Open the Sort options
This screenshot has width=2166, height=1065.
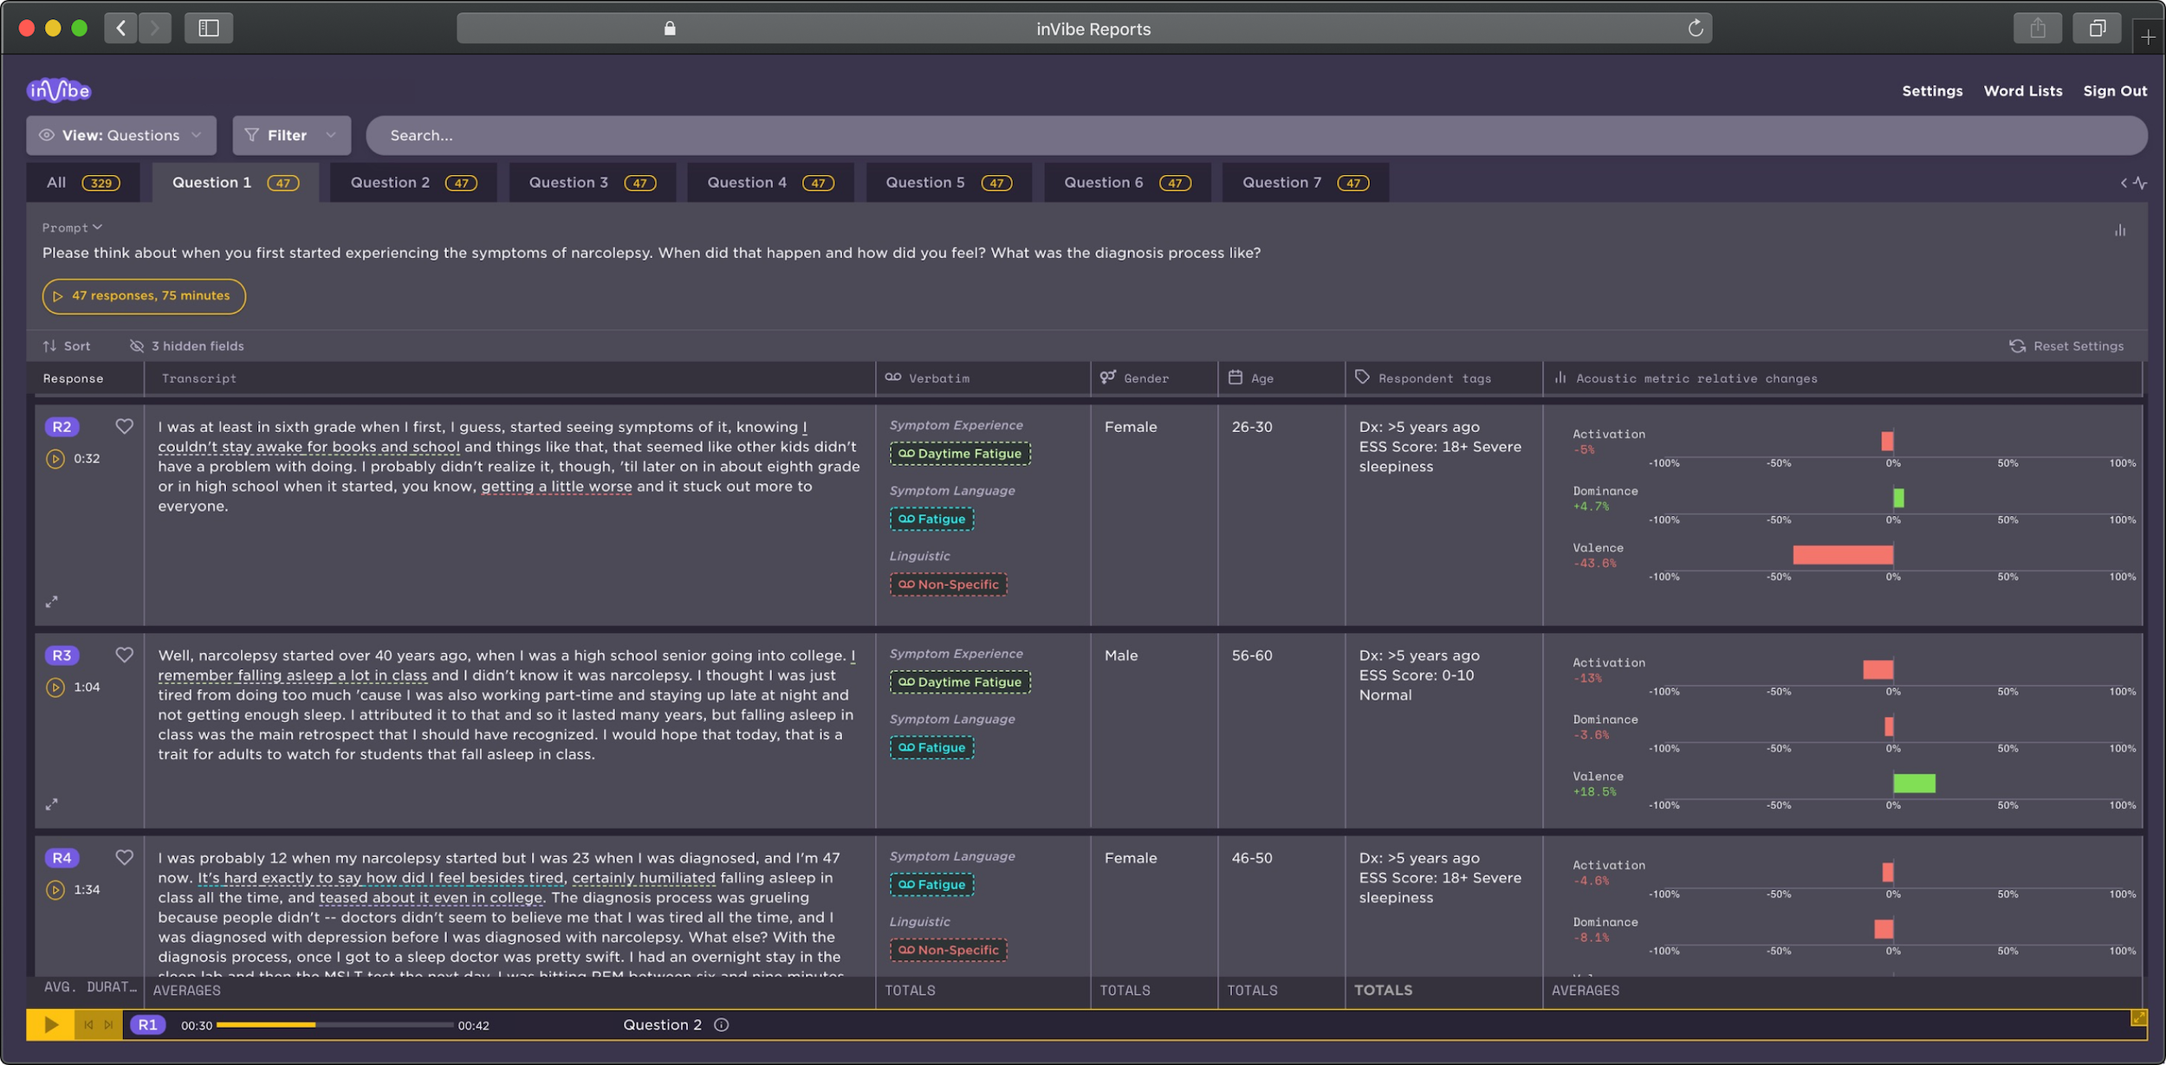pyautogui.click(x=67, y=346)
